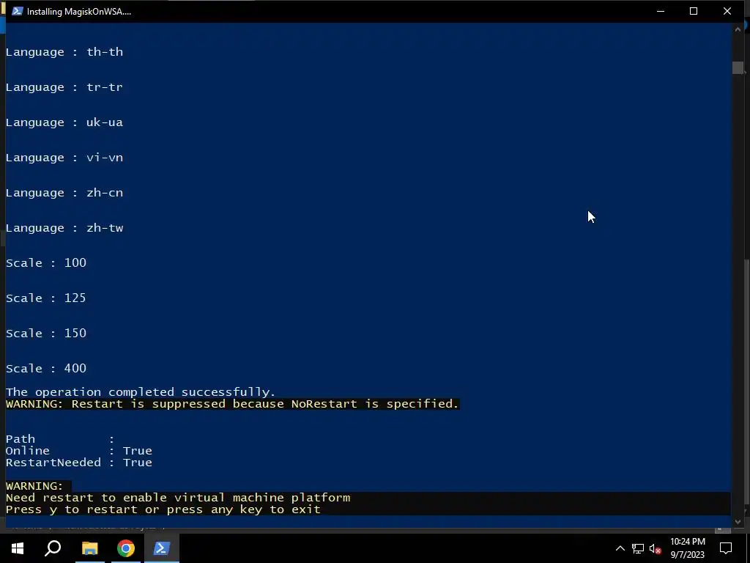The height and width of the screenshot is (563, 750).
Task: Click the line 'Language : uk-ua'
Action: 64,122
